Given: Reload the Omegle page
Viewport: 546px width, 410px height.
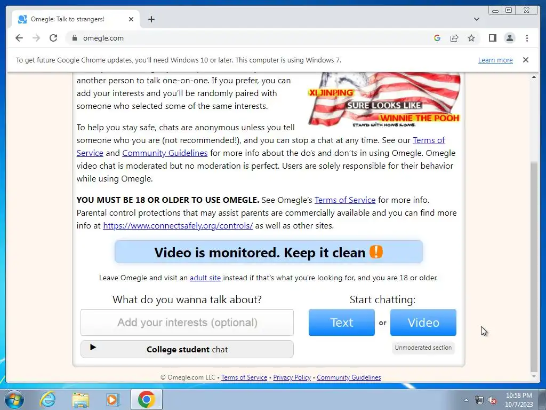Looking at the screenshot, I should click(x=53, y=38).
